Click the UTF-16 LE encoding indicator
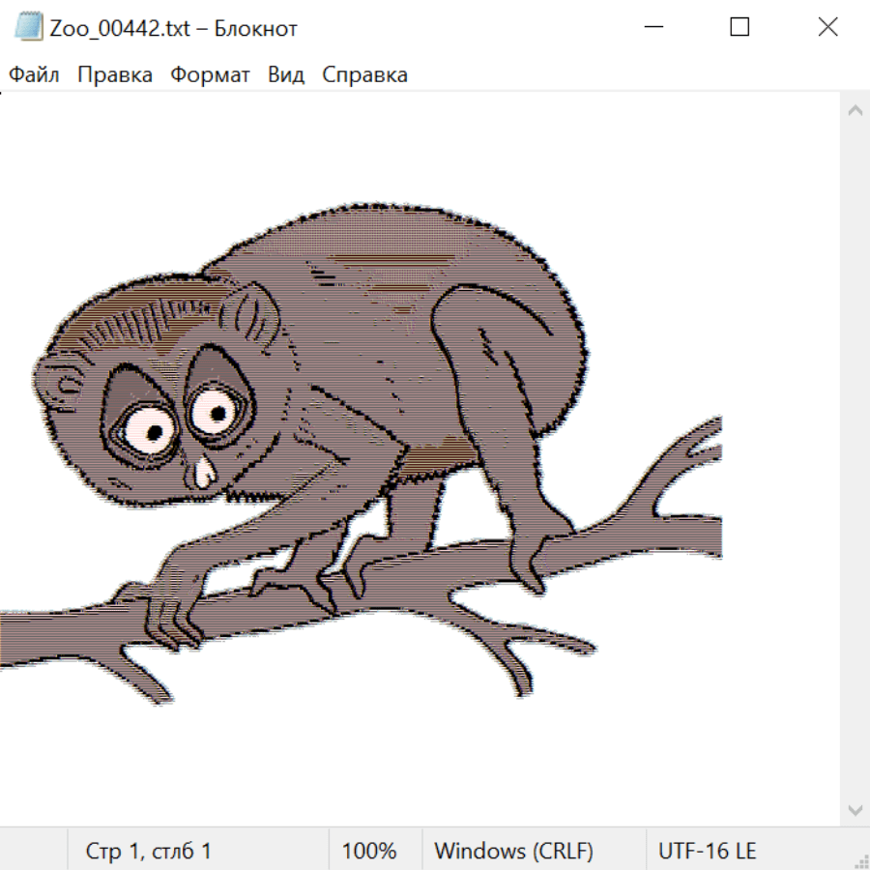870x870 pixels. coord(707,852)
